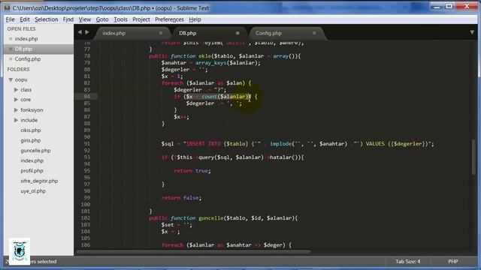Image resolution: width=481 pixels, height=270 pixels.
Task: Expand the core folder
Action: [16, 100]
